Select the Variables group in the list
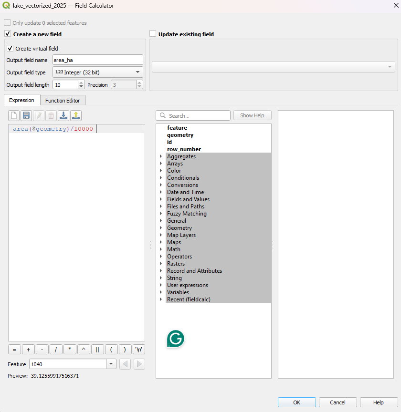The image size is (401, 412). click(178, 292)
